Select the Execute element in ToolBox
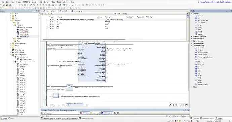This screenshot has width=232, height=122. pyautogui.click(x=199, y=34)
